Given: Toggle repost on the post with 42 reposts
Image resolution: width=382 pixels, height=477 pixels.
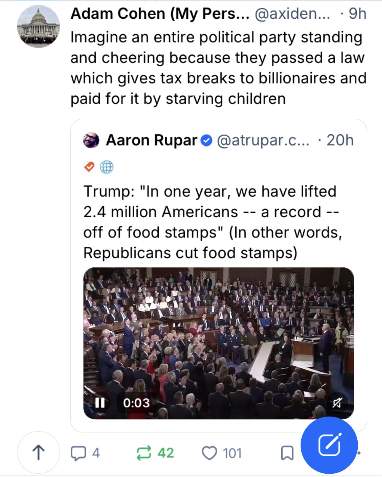Looking at the screenshot, I should click(x=144, y=453).
